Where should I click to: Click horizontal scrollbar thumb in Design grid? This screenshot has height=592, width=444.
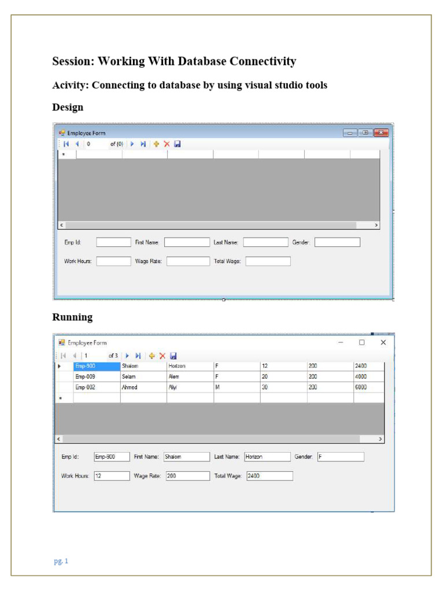(210, 225)
